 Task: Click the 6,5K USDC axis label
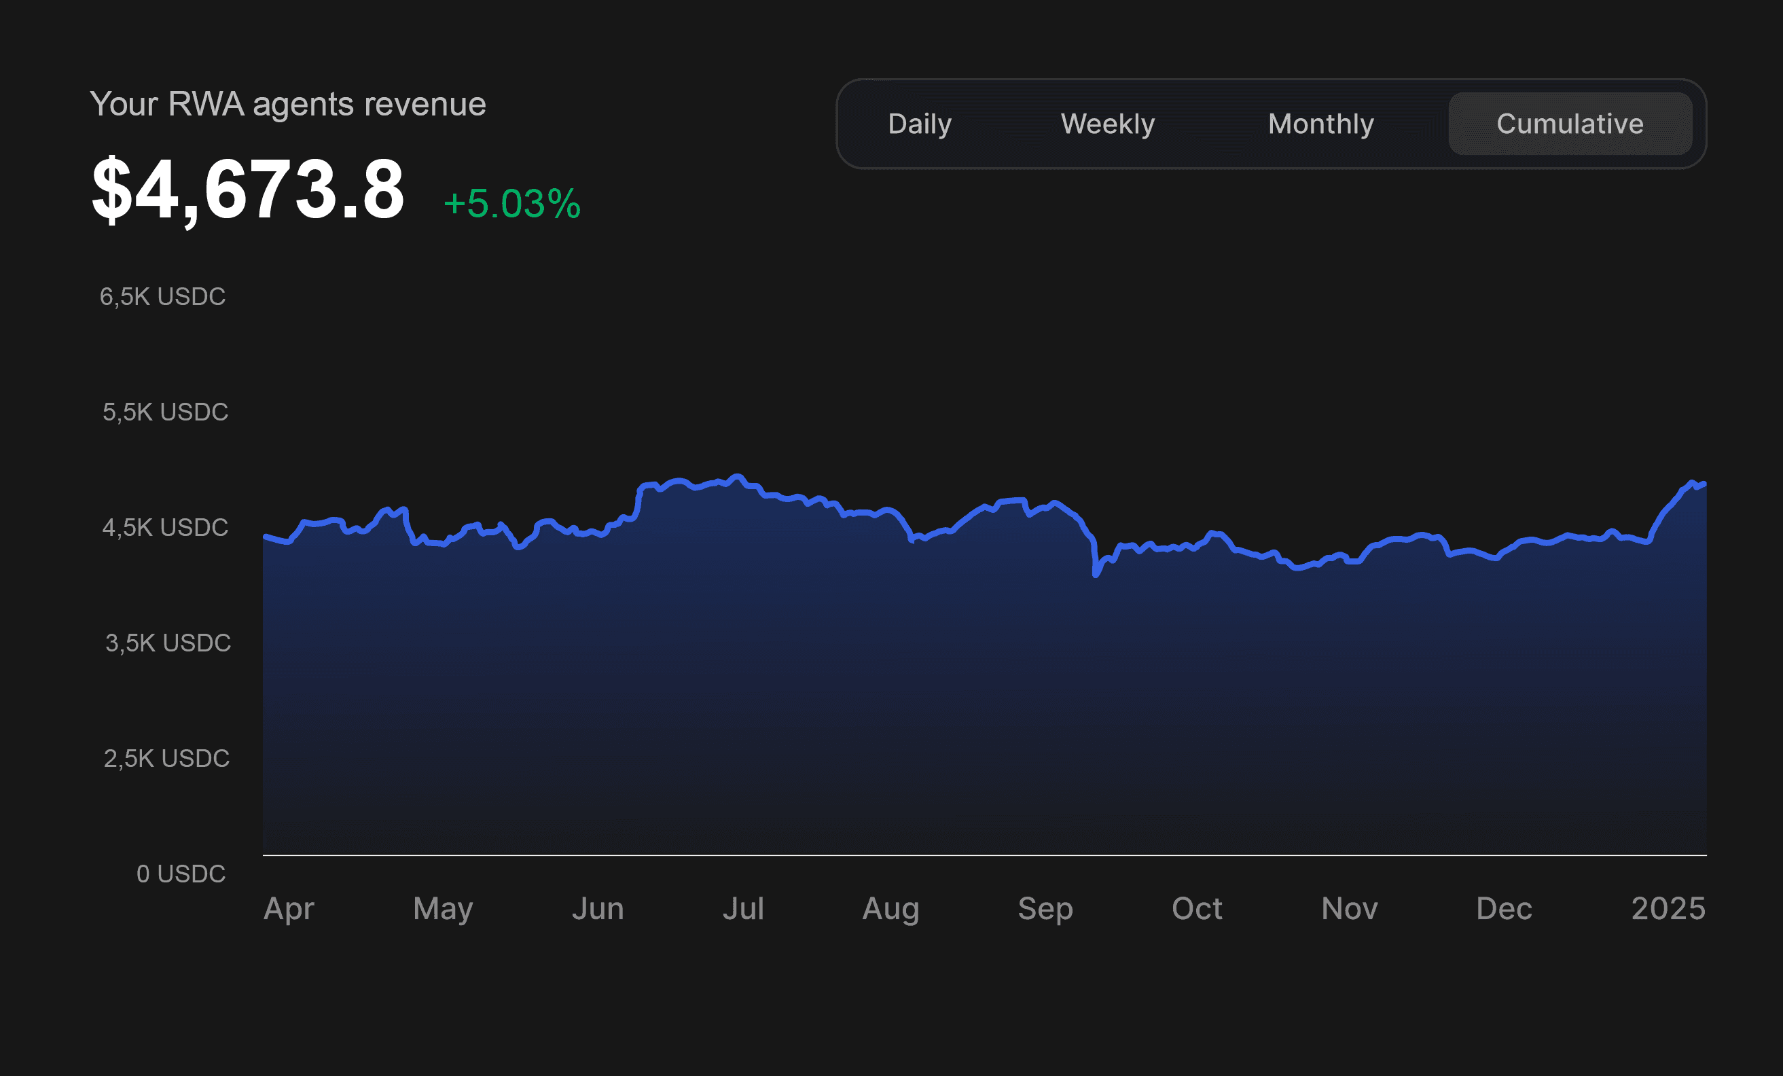163,297
